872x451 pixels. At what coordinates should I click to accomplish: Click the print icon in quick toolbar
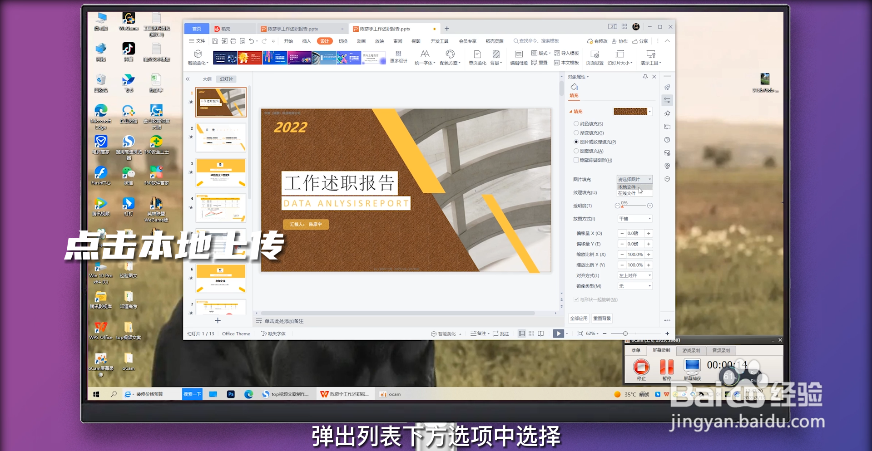tap(233, 41)
